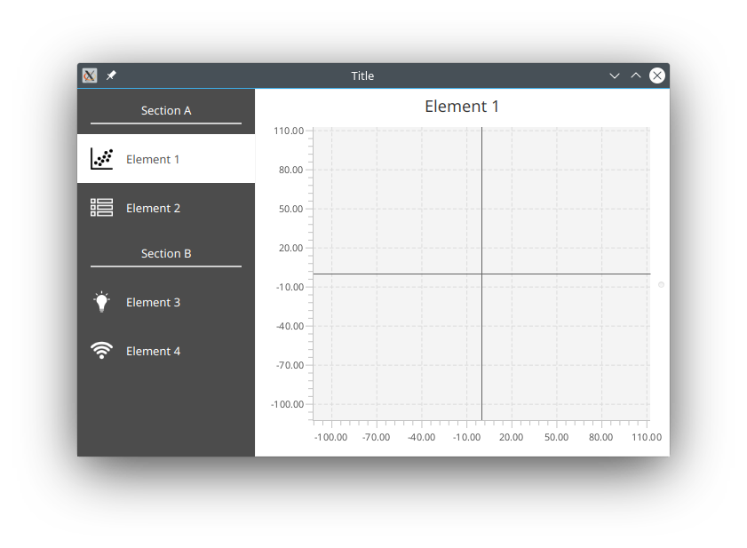The image size is (747, 548).
Task: Close the window with the round X button
Action: 657,75
